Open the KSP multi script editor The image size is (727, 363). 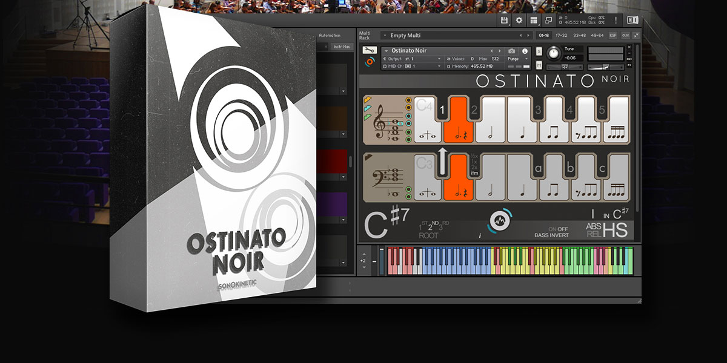[613, 35]
